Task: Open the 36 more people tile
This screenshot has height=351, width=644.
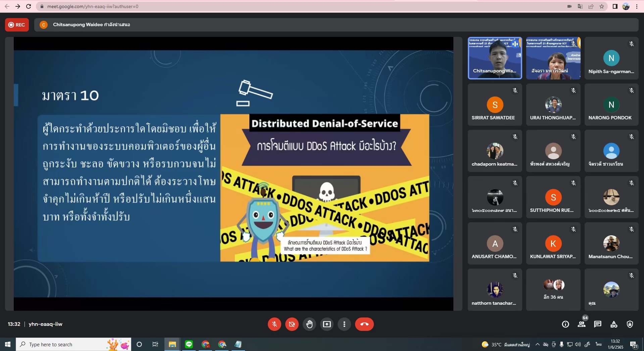Action: coord(553,289)
